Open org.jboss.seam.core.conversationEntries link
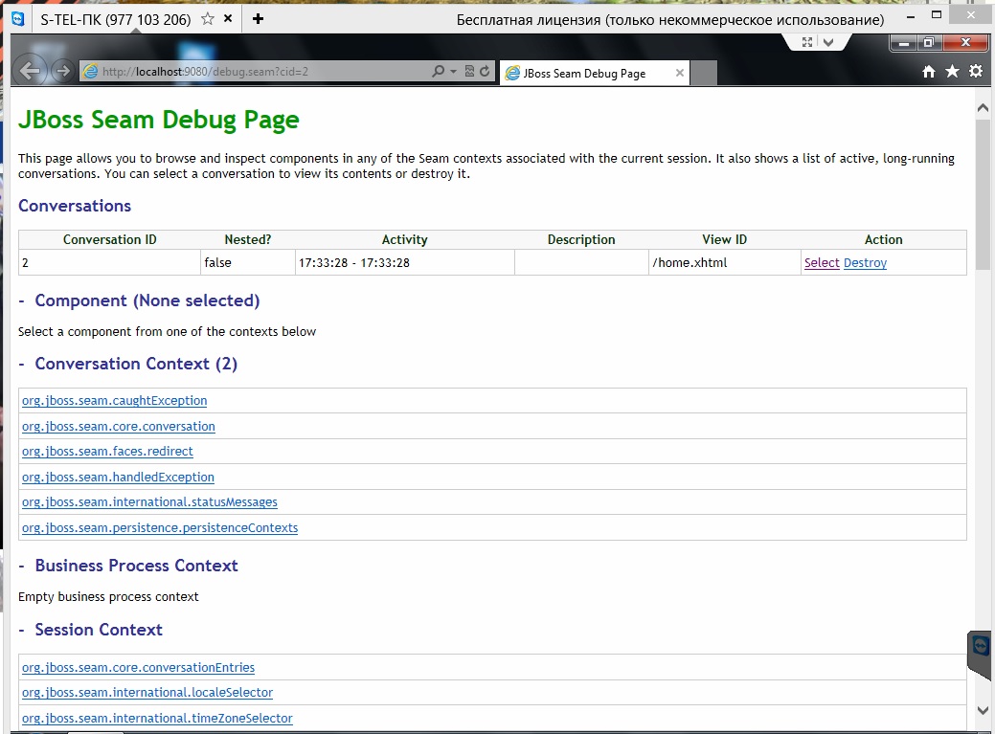This screenshot has height=734, width=995. click(x=138, y=667)
